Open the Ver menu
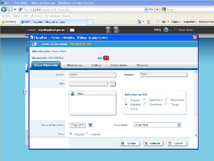The height and width of the screenshot is (161, 214). (26, 16)
